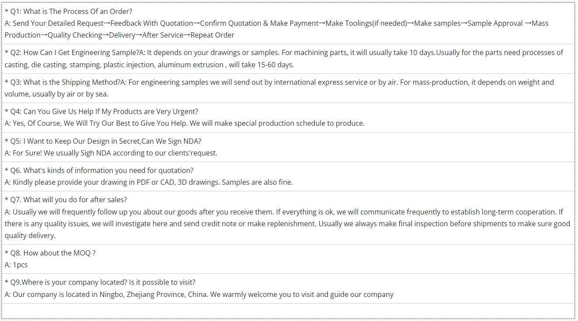Click the Q2 engineering sample question text
The image size is (578, 321).
click(72, 52)
